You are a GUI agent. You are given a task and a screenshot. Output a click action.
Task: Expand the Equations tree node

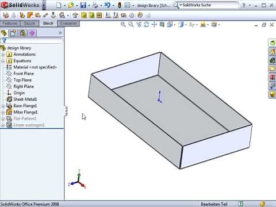[x=3, y=61]
